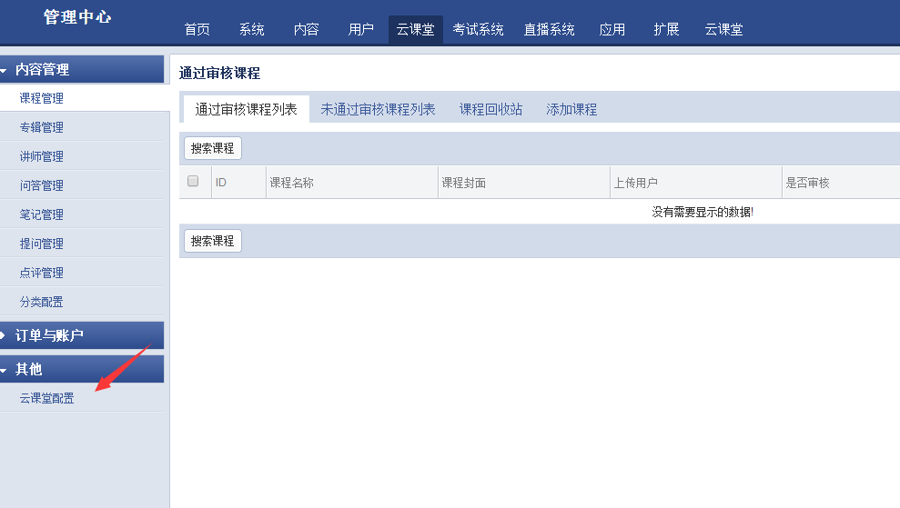
Task: Open the 首页 top navigation item
Action: [x=197, y=29]
